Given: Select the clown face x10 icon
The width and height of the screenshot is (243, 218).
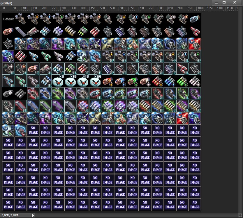Looking at the screenshot, I should tap(70, 81).
